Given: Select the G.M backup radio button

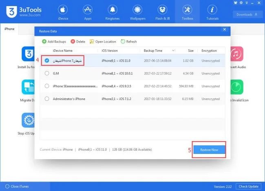Looking at the screenshot, I should [x=47, y=73].
